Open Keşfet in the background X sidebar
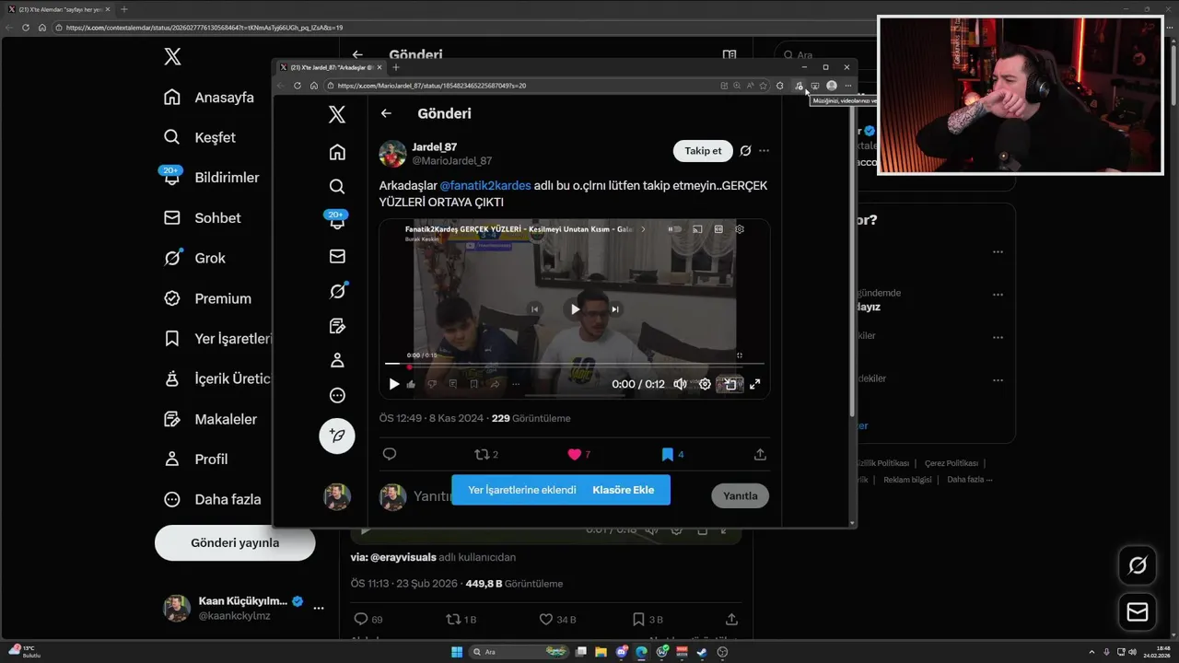The height and width of the screenshot is (663, 1179). 199,137
